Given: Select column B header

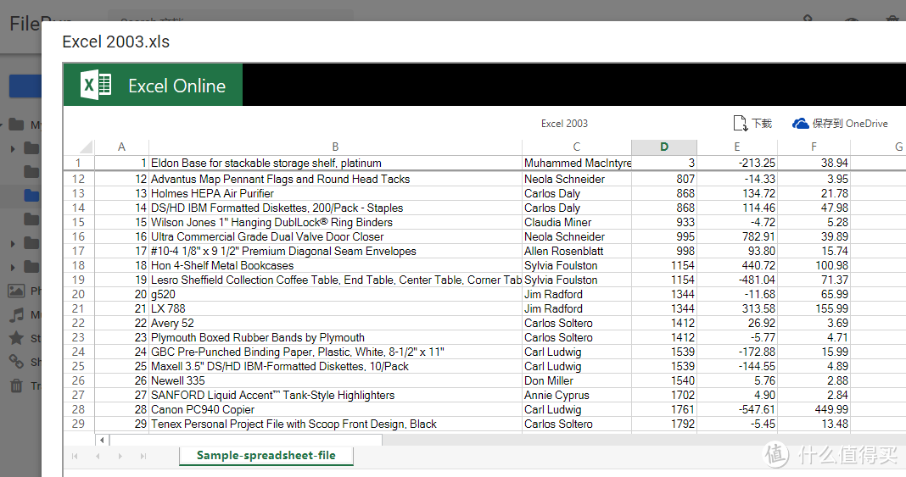Looking at the screenshot, I should (x=335, y=147).
